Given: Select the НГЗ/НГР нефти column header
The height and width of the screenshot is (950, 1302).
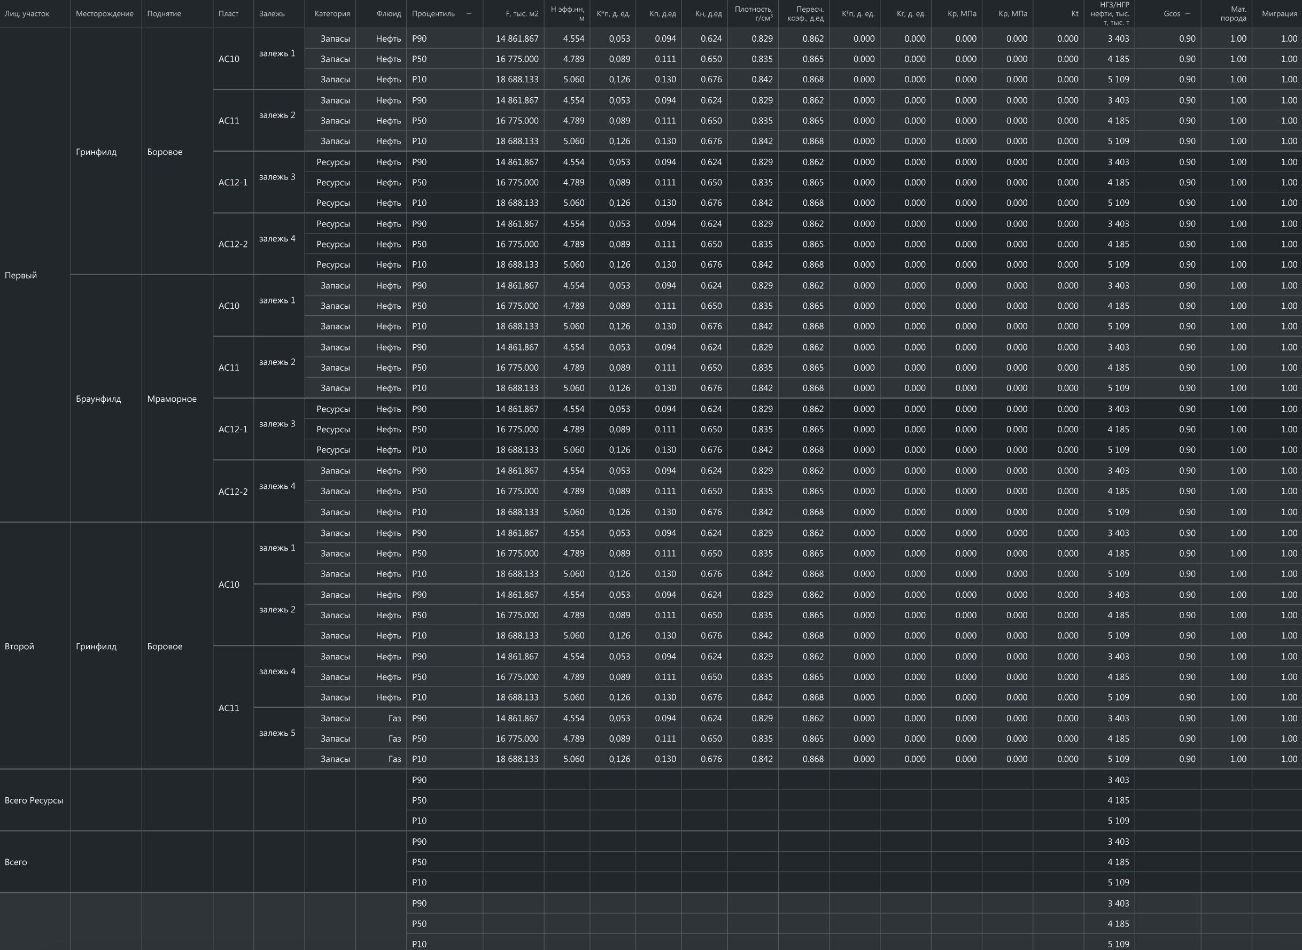Looking at the screenshot, I should click(1110, 14).
